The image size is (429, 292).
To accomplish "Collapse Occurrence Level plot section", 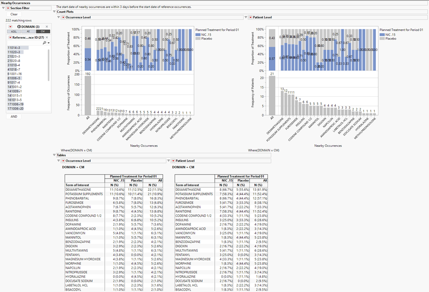I will (x=59, y=17).
